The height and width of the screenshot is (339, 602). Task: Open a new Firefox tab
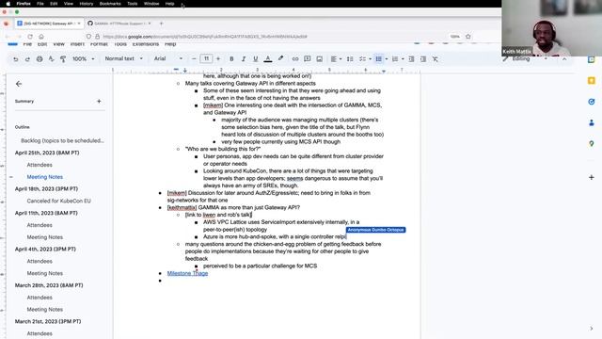pos(161,24)
